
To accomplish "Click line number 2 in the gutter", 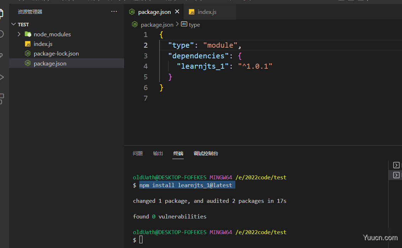I will pos(146,46).
